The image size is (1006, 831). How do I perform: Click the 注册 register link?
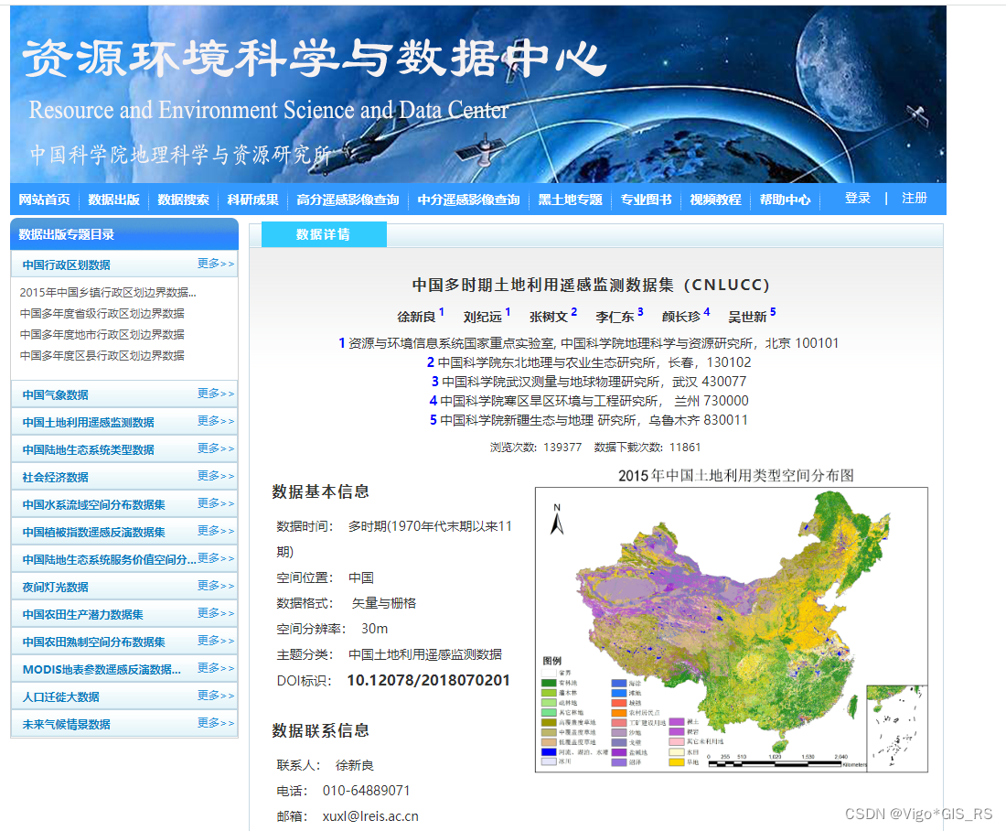pos(915,198)
